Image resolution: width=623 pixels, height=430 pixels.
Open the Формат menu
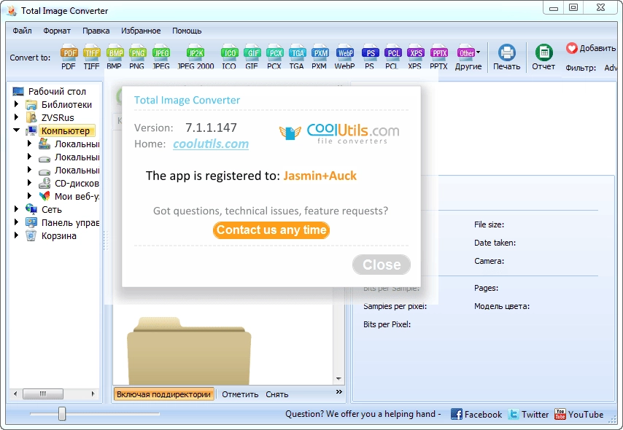[57, 31]
